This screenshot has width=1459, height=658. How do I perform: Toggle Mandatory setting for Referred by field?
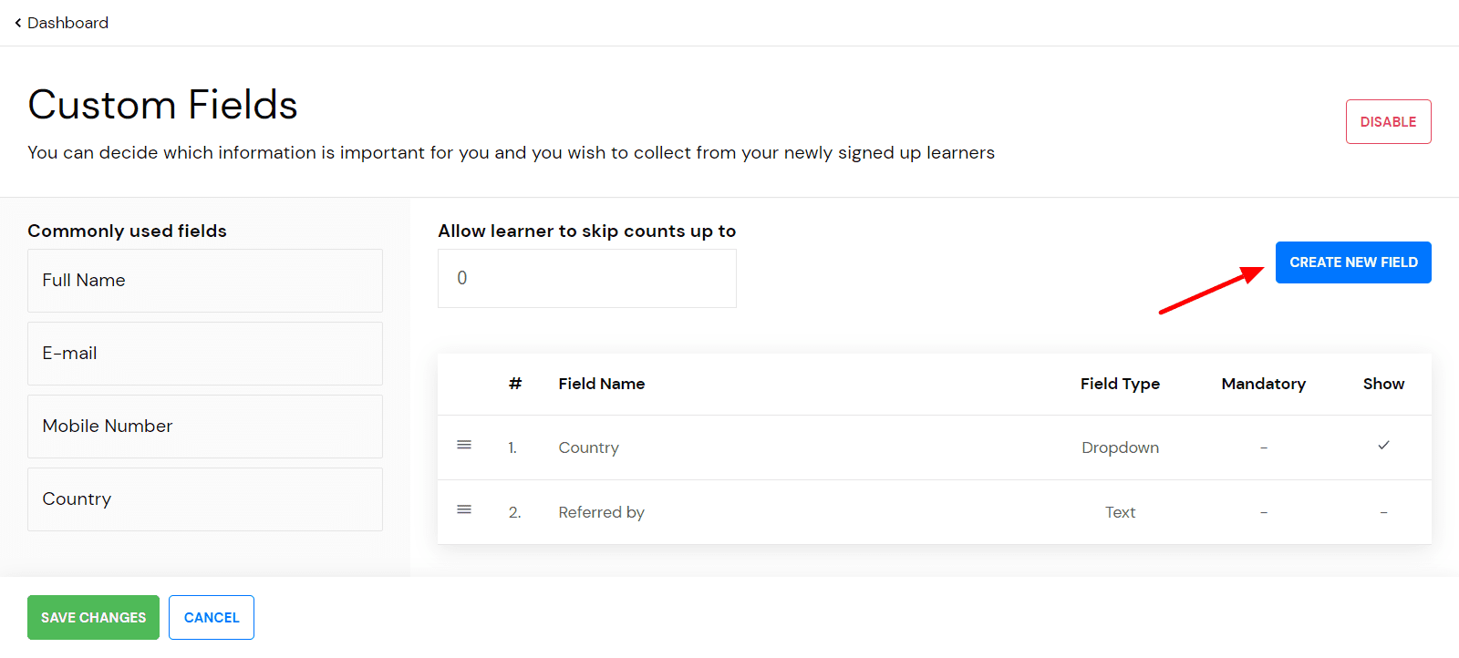point(1263,512)
